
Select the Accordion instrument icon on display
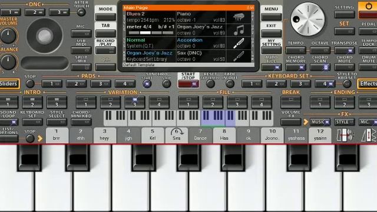pos(239,43)
